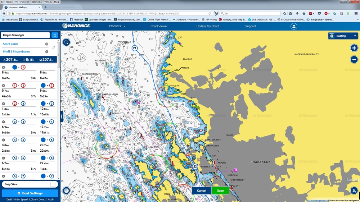
Task: Toggle the Easy View checkbox
Action: point(53,184)
